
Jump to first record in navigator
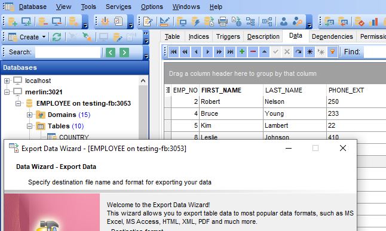click(x=173, y=52)
